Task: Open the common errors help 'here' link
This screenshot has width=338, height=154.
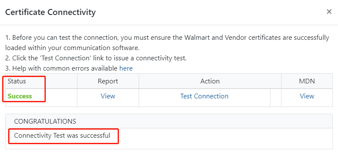Action: (126, 68)
